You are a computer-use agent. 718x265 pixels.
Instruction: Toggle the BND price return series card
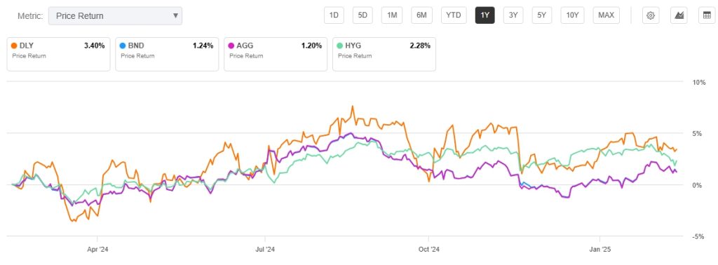(167, 54)
